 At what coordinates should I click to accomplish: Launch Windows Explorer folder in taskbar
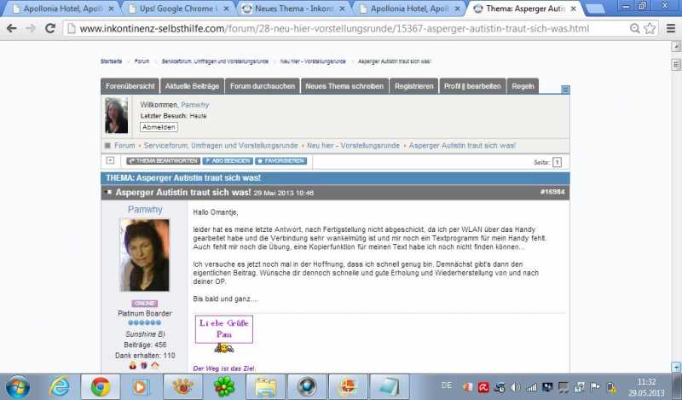pyautogui.click(x=265, y=386)
